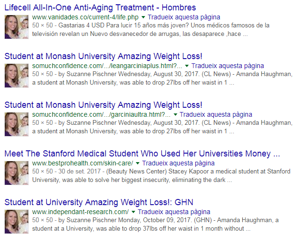Open first 'Student at Monash University' result title
Screen dimensions: 298x242
[104, 56]
